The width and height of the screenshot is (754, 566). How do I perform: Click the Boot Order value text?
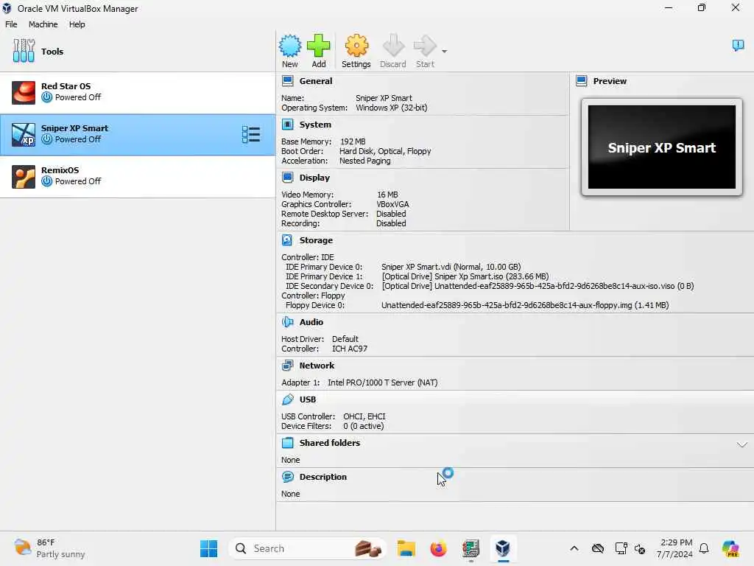coord(385,151)
